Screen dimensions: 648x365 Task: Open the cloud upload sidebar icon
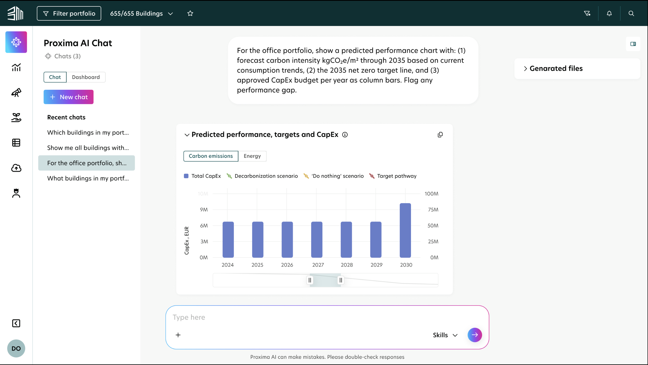pyautogui.click(x=16, y=168)
